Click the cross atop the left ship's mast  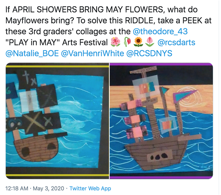27,76
